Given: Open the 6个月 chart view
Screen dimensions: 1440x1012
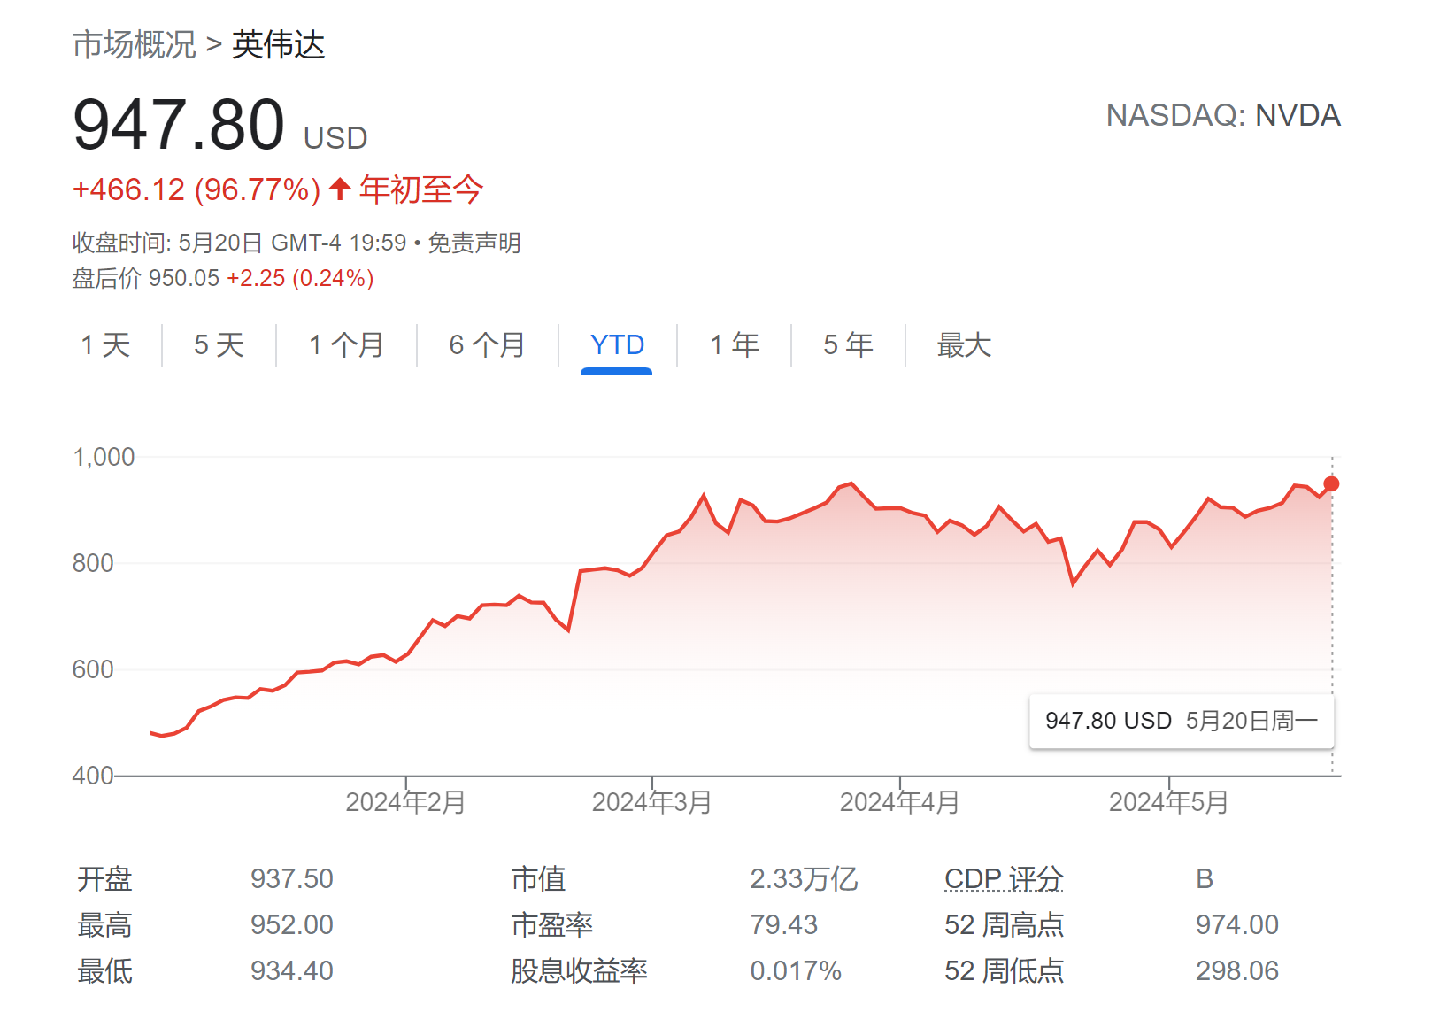Looking at the screenshot, I should tap(487, 346).
